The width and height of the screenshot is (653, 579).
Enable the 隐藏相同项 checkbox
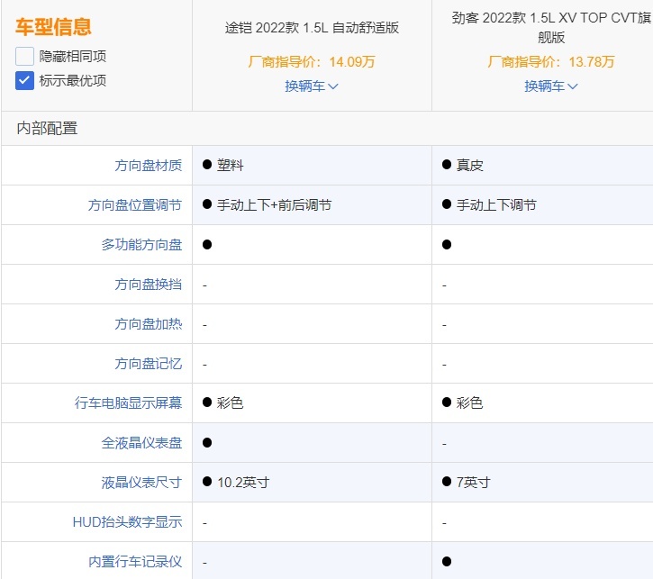click(x=24, y=56)
